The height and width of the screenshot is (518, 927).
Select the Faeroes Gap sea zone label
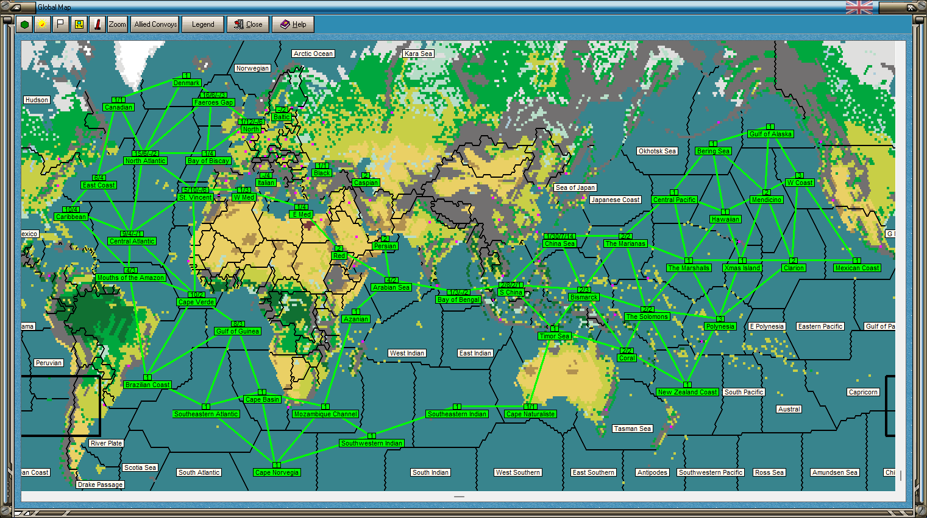[x=213, y=102]
